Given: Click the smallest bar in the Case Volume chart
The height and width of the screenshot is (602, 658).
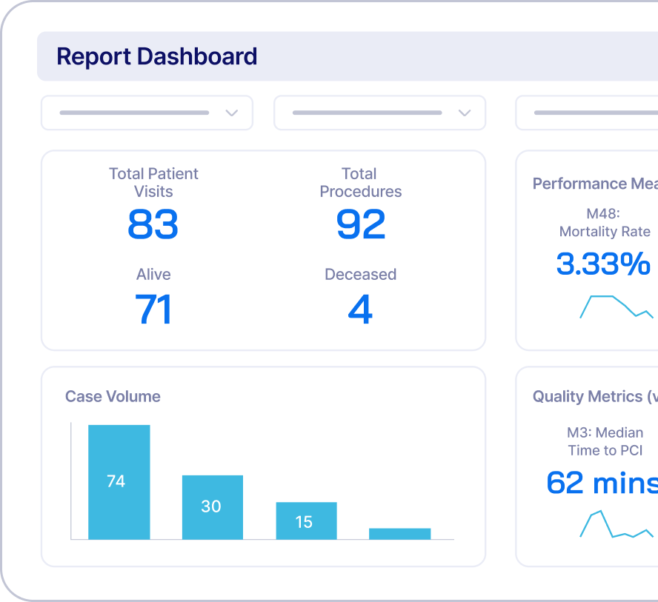Looking at the screenshot, I should coord(399,532).
